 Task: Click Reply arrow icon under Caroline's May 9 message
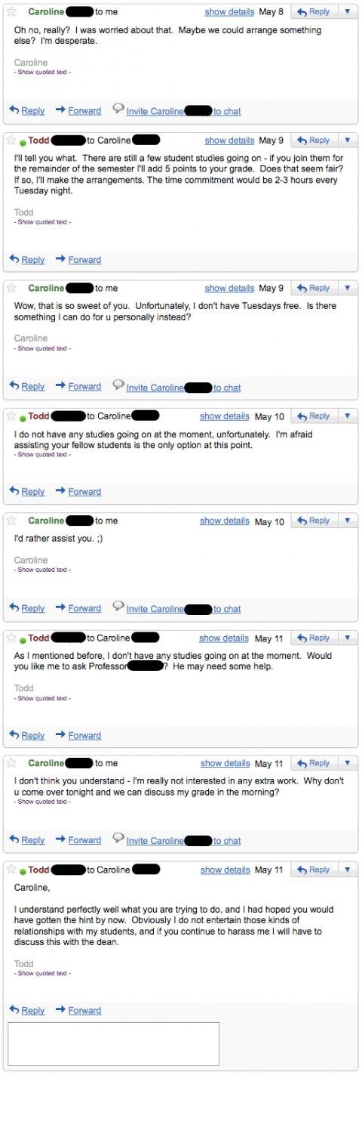coord(14,386)
